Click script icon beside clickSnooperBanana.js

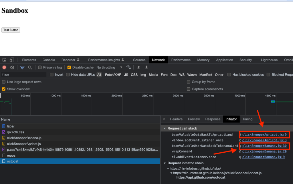point(4,138)
